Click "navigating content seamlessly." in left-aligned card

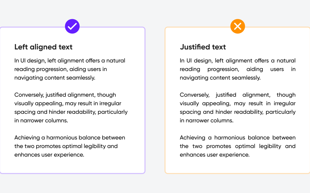tap(55, 77)
